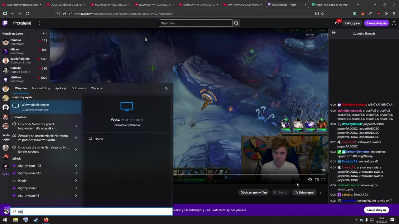
Task: Collapse the live channels sidebar
Action: 45,33
